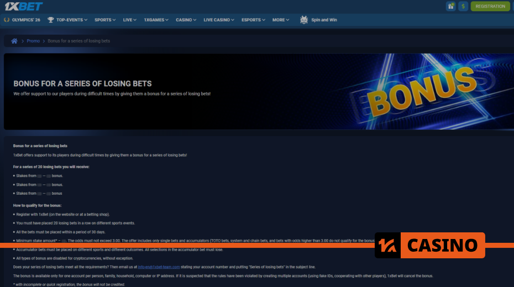Open Spin and Win link

pyautogui.click(x=324, y=20)
